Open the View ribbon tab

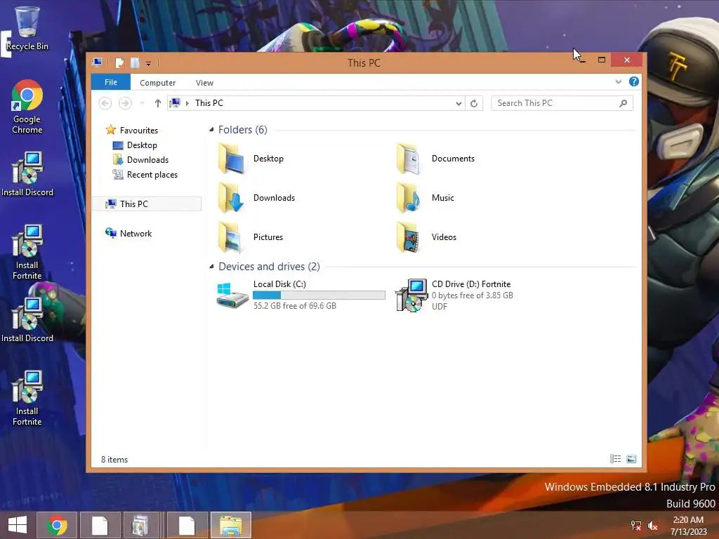(204, 83)
